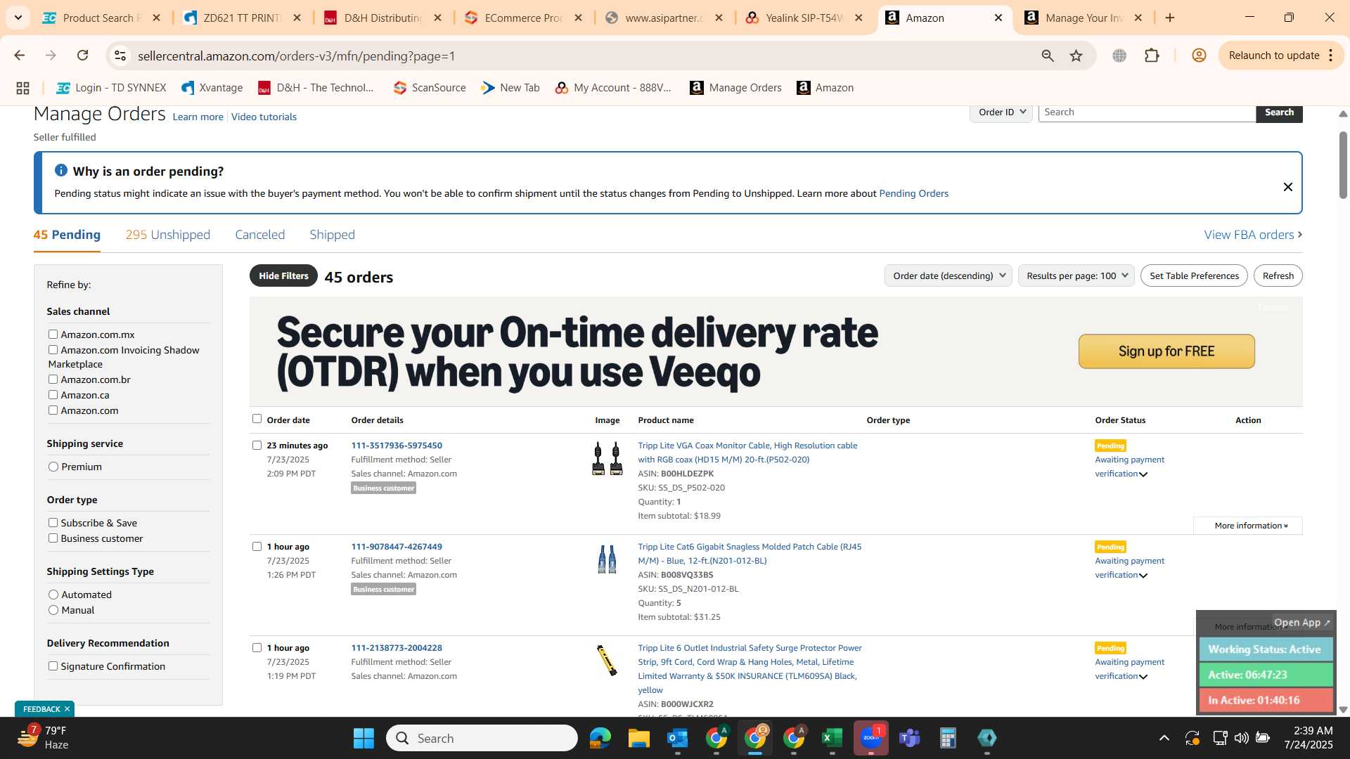This screenshot has height=759, width=1350.
Task: Bookmark this page with the star icon
Action: coord(1076,56)
